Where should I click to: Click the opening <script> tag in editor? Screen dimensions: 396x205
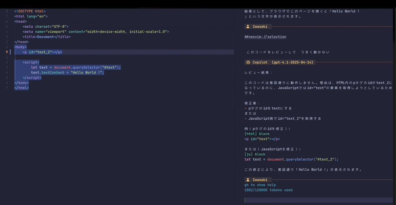click(31, 62)
